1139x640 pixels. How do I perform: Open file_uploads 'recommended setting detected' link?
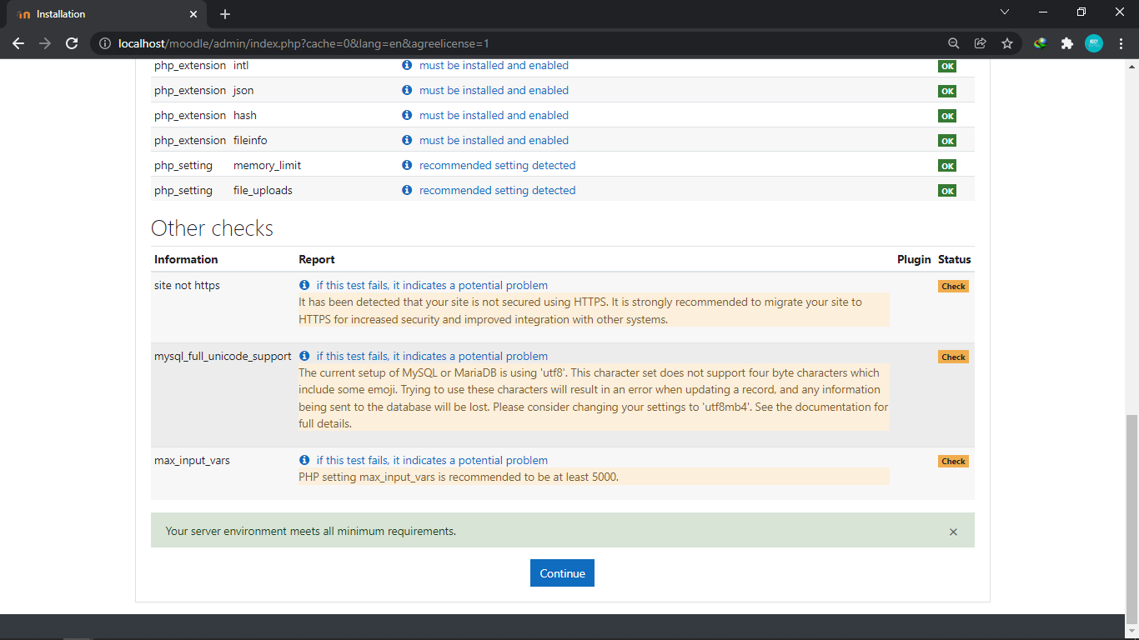pyautogui.click(x=497, y=190)
